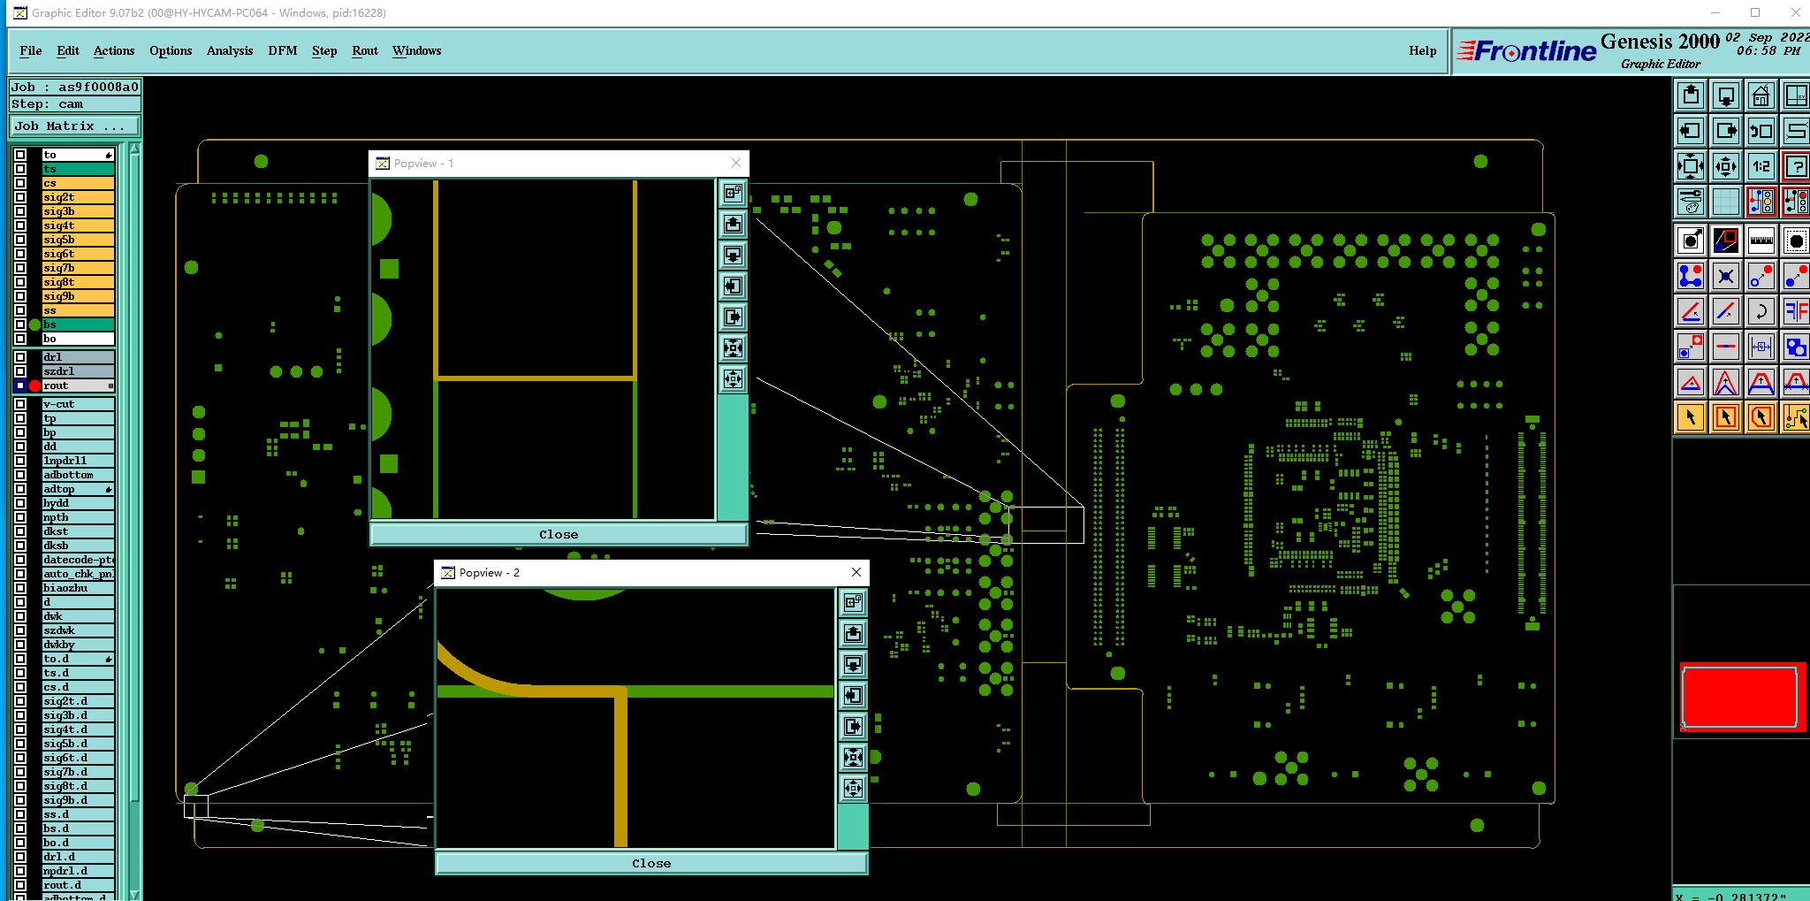Select the rotate arrow tool icon
Screen dimensions: 1810x901
[x=1761, y=311]
